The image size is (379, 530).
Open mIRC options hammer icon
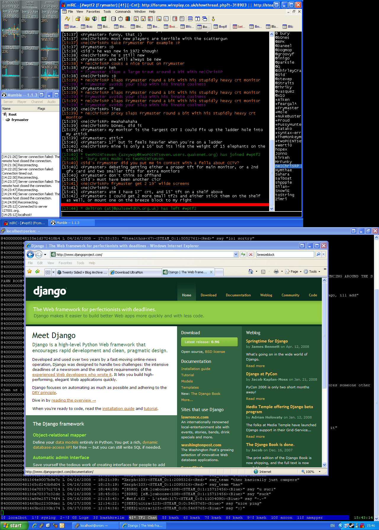tap(78, 19)
